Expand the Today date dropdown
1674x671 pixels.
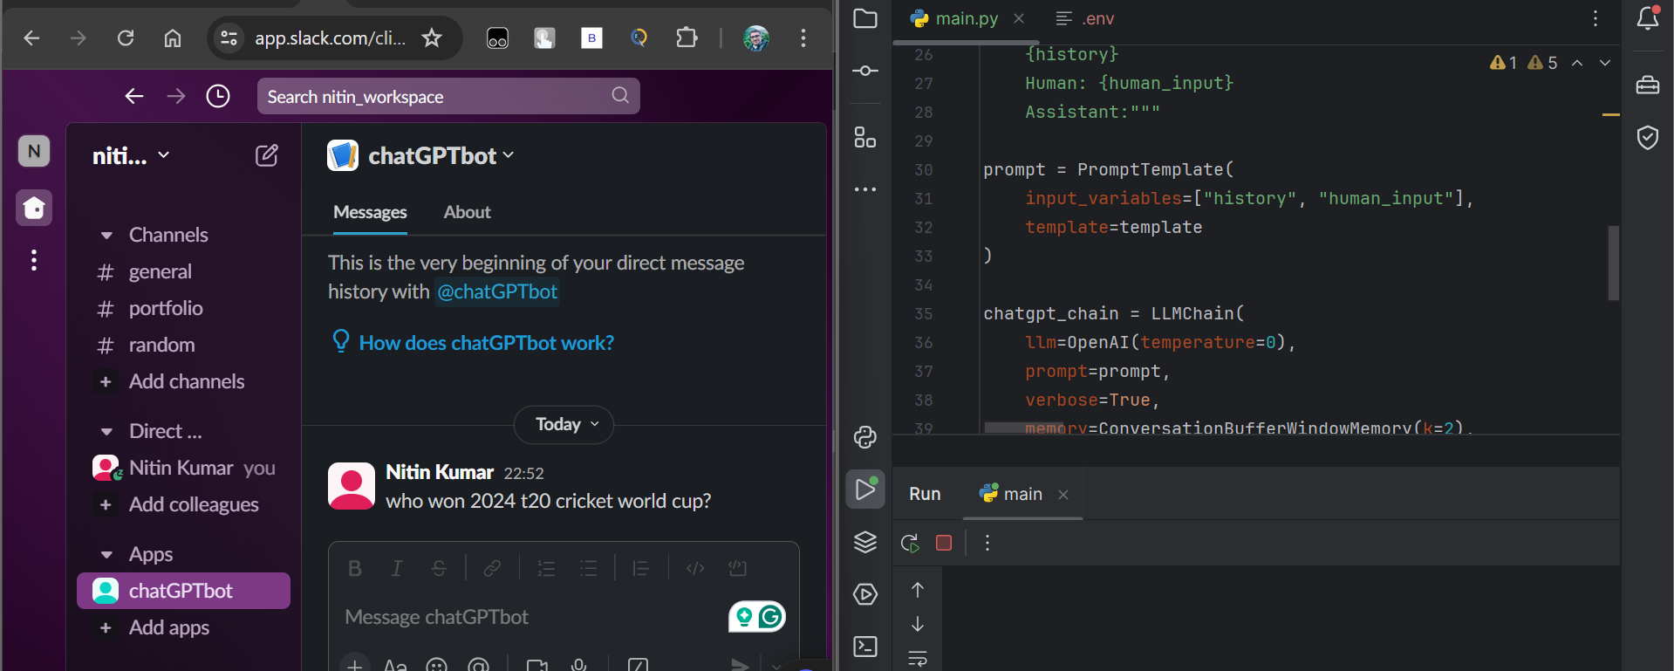[564, 425]
